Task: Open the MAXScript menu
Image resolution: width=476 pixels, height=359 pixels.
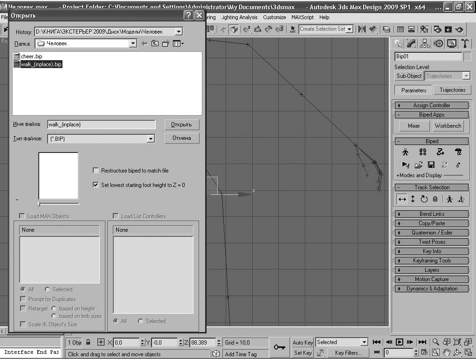Action: 303,17
